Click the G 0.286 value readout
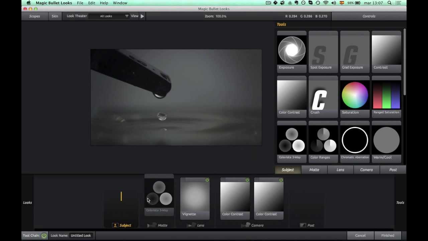428x241 pixels. (x=306, y=16)
